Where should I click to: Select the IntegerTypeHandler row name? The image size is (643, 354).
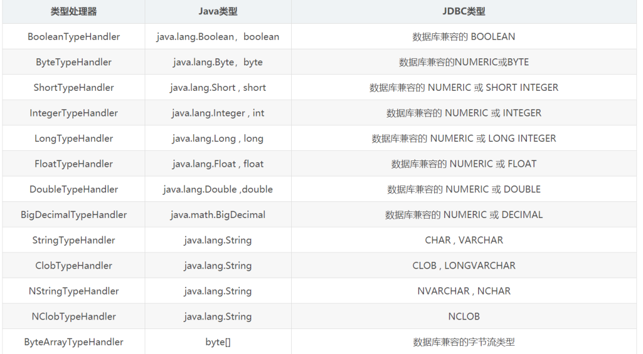(x=74, y=113)
